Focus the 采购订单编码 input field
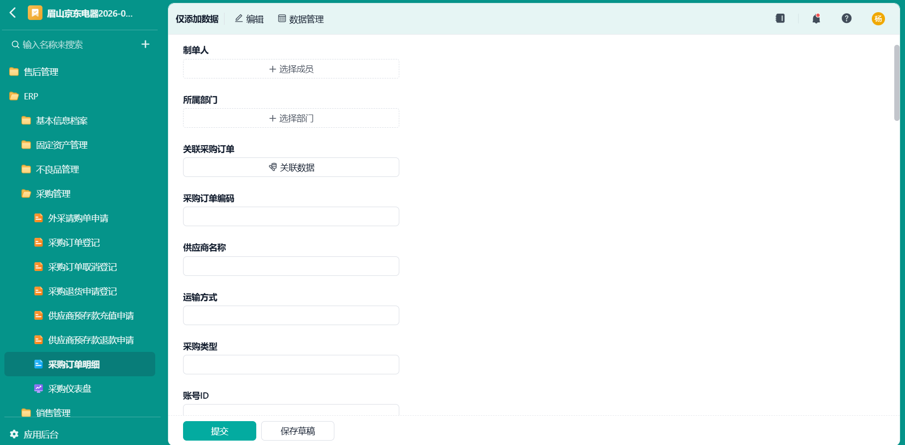 click(x=291, y=216)
